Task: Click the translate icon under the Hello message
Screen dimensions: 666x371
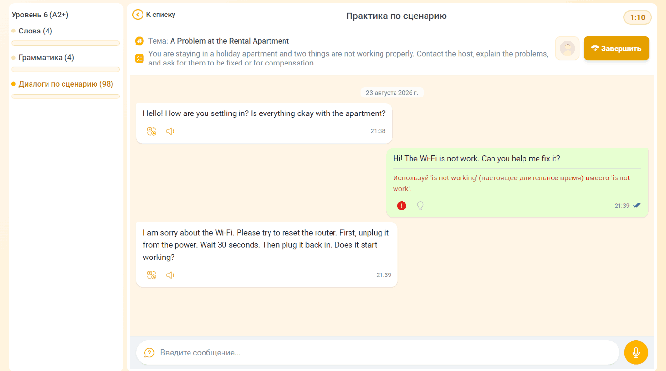Action: 152,131
